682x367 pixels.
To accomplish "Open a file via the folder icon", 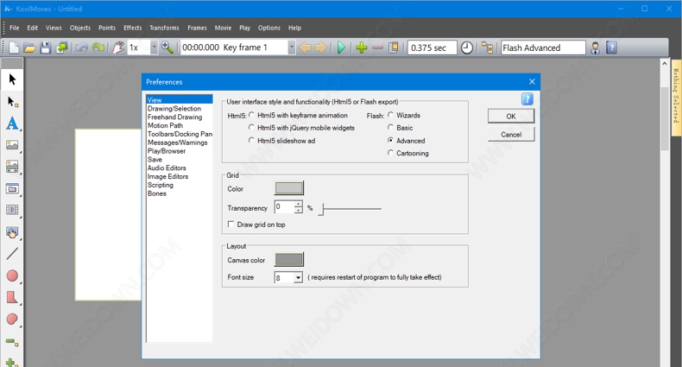I will pyautogui.click(x=29, y=47).
